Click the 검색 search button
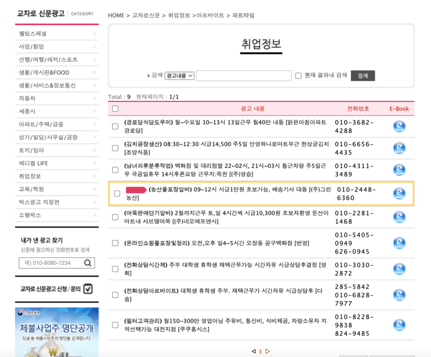431x357 pixels. pyautogui.click(x=363, y=75)
